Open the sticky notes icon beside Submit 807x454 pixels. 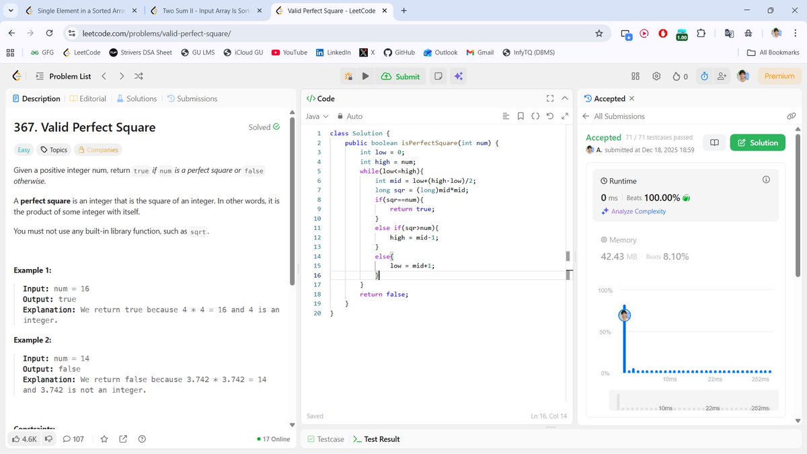[438, 76]
